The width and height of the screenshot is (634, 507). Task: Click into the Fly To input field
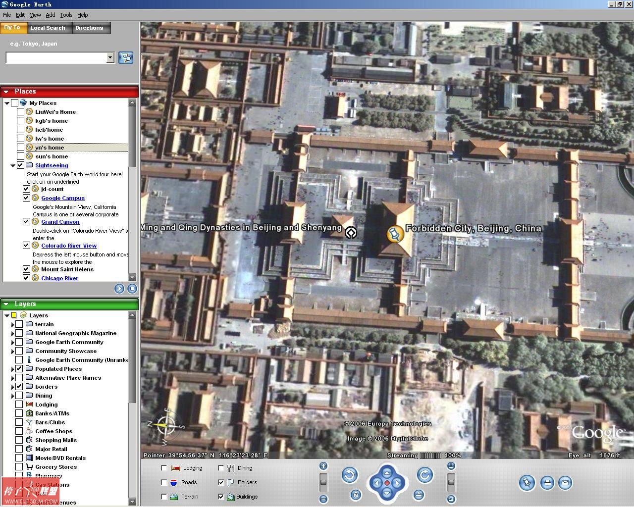coord(56,58)
